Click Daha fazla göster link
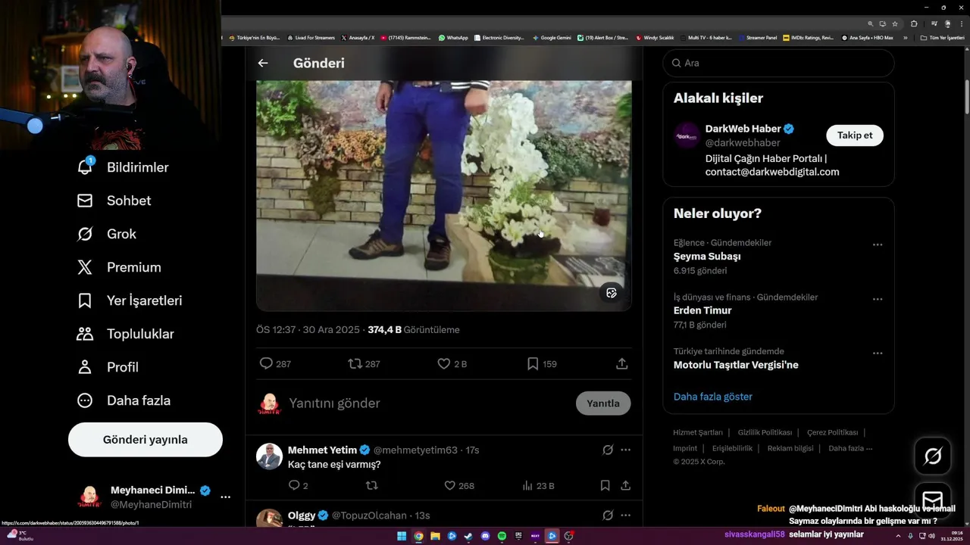Viewport: 970px width, 545px height. (x=713, y=397)
